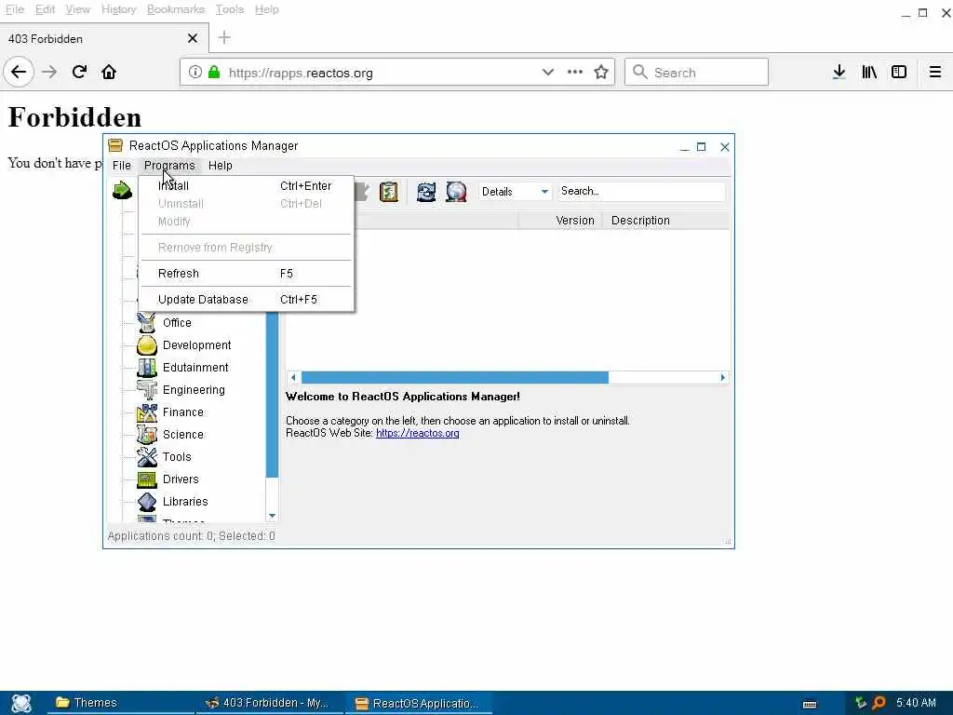The image size is (953, 715).
Task: Open the File menu in Applications Manager
Action: [x=122, y=166]
